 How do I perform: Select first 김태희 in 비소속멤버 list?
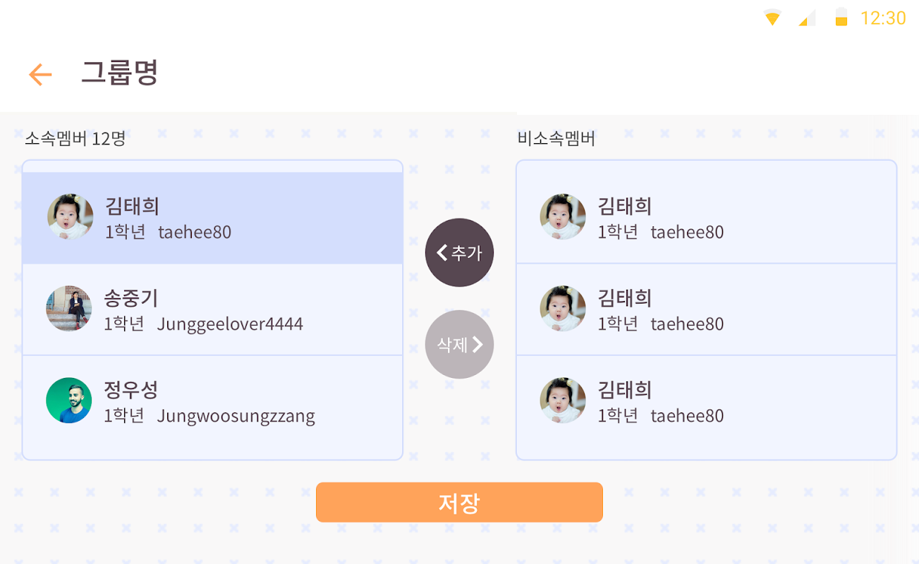(x=706, y=219)
